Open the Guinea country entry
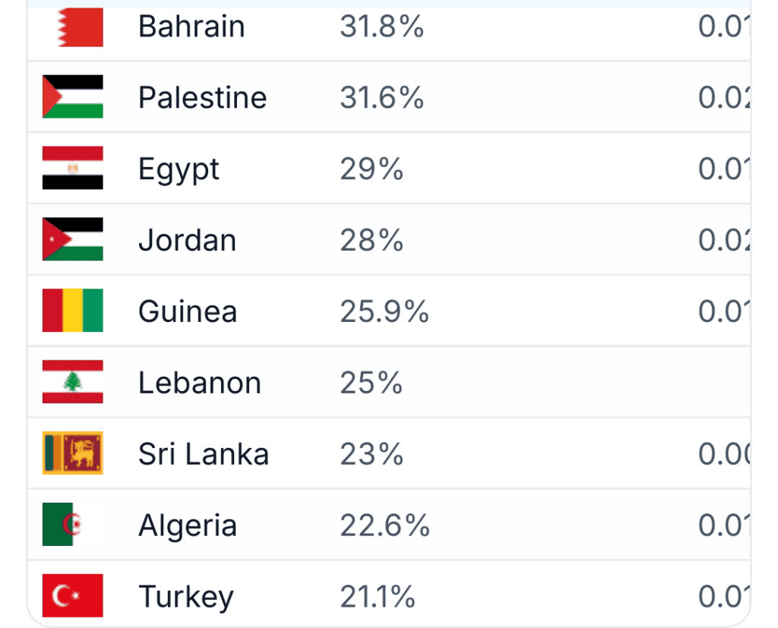Viewport: 778px width, 628px height. click(188, 311)
